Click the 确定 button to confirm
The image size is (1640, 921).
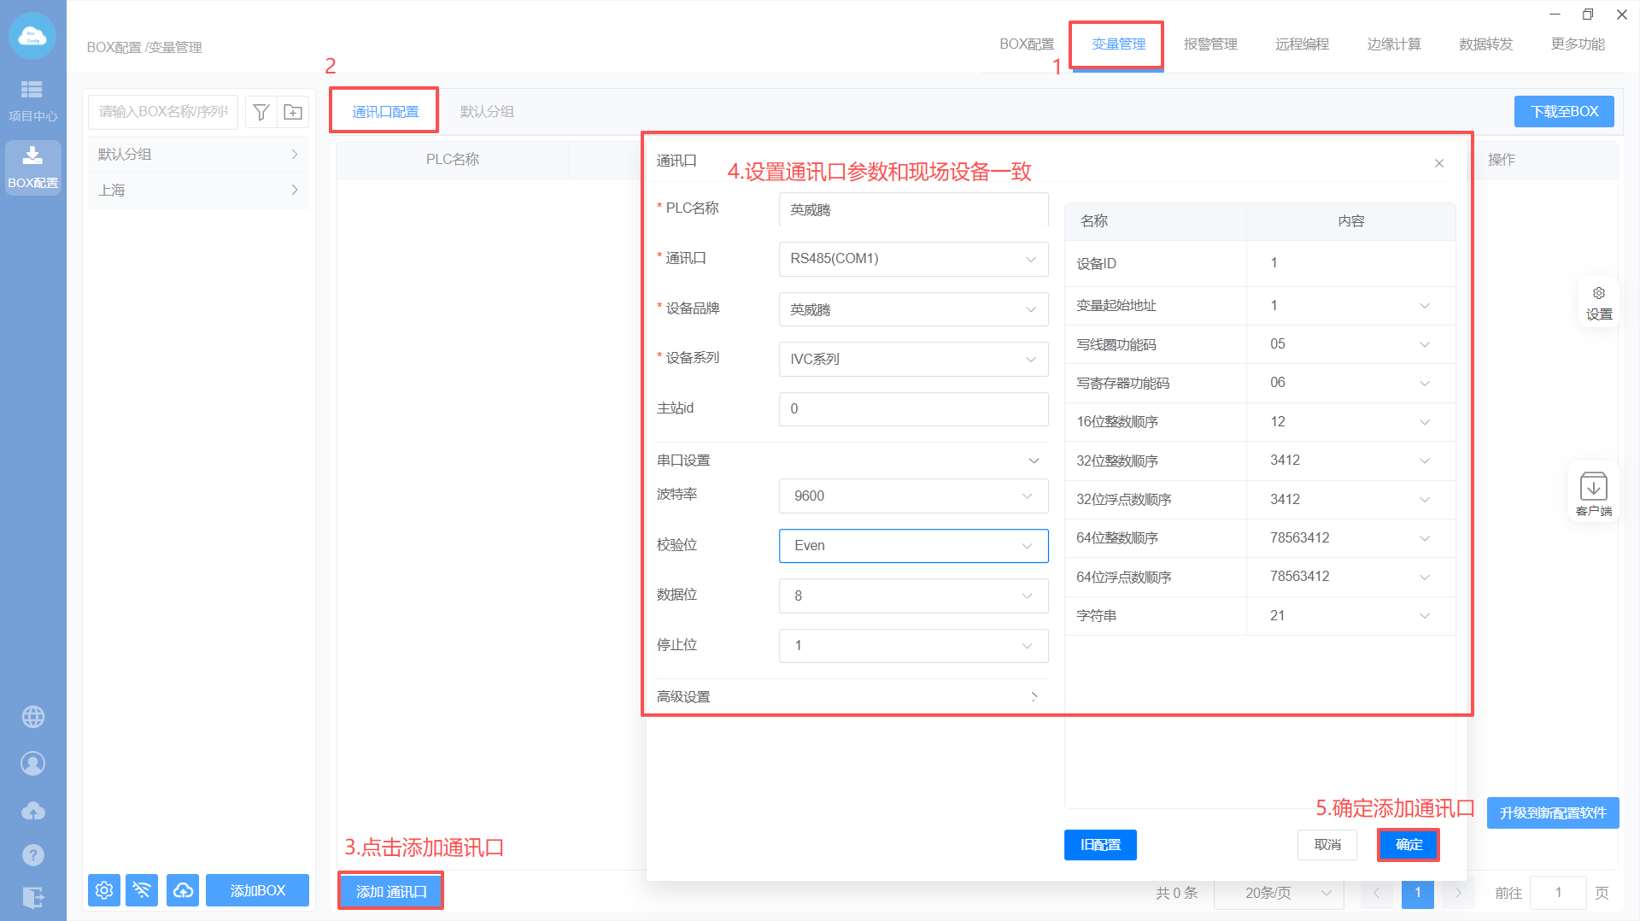[x=1408, y=845]
